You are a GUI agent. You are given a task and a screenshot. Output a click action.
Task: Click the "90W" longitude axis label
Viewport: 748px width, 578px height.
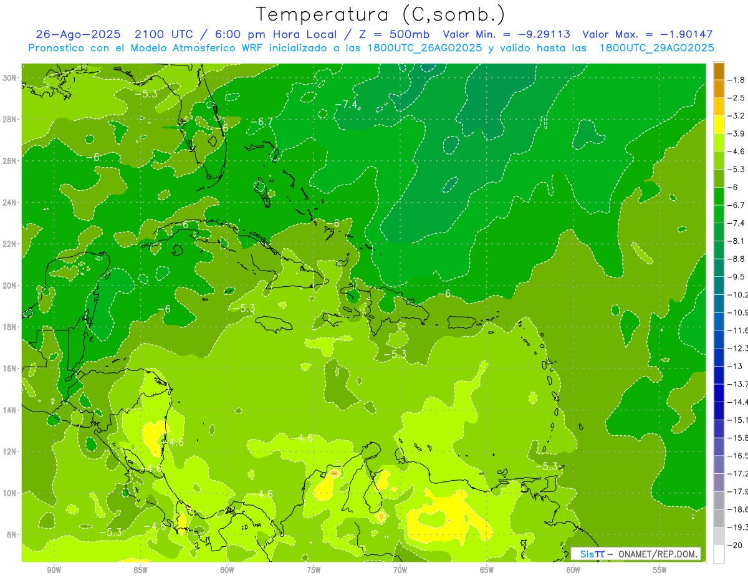coord(54,569)
